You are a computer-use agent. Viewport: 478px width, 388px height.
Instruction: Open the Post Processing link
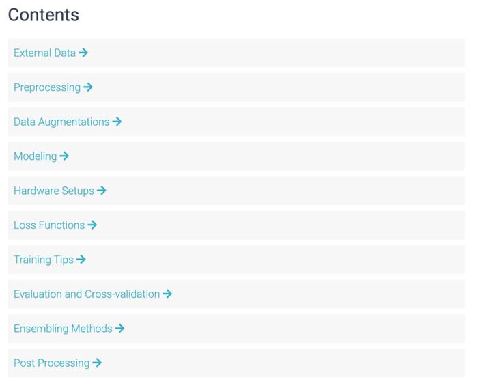52,363
